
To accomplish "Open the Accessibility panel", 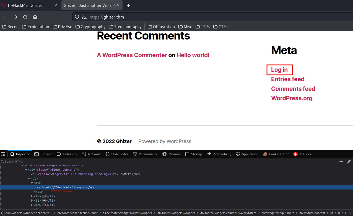I will [x=219, y=154].
